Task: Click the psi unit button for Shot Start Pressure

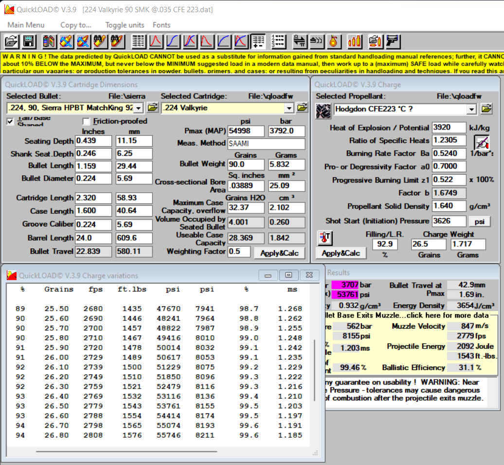Action: [479, 222]
